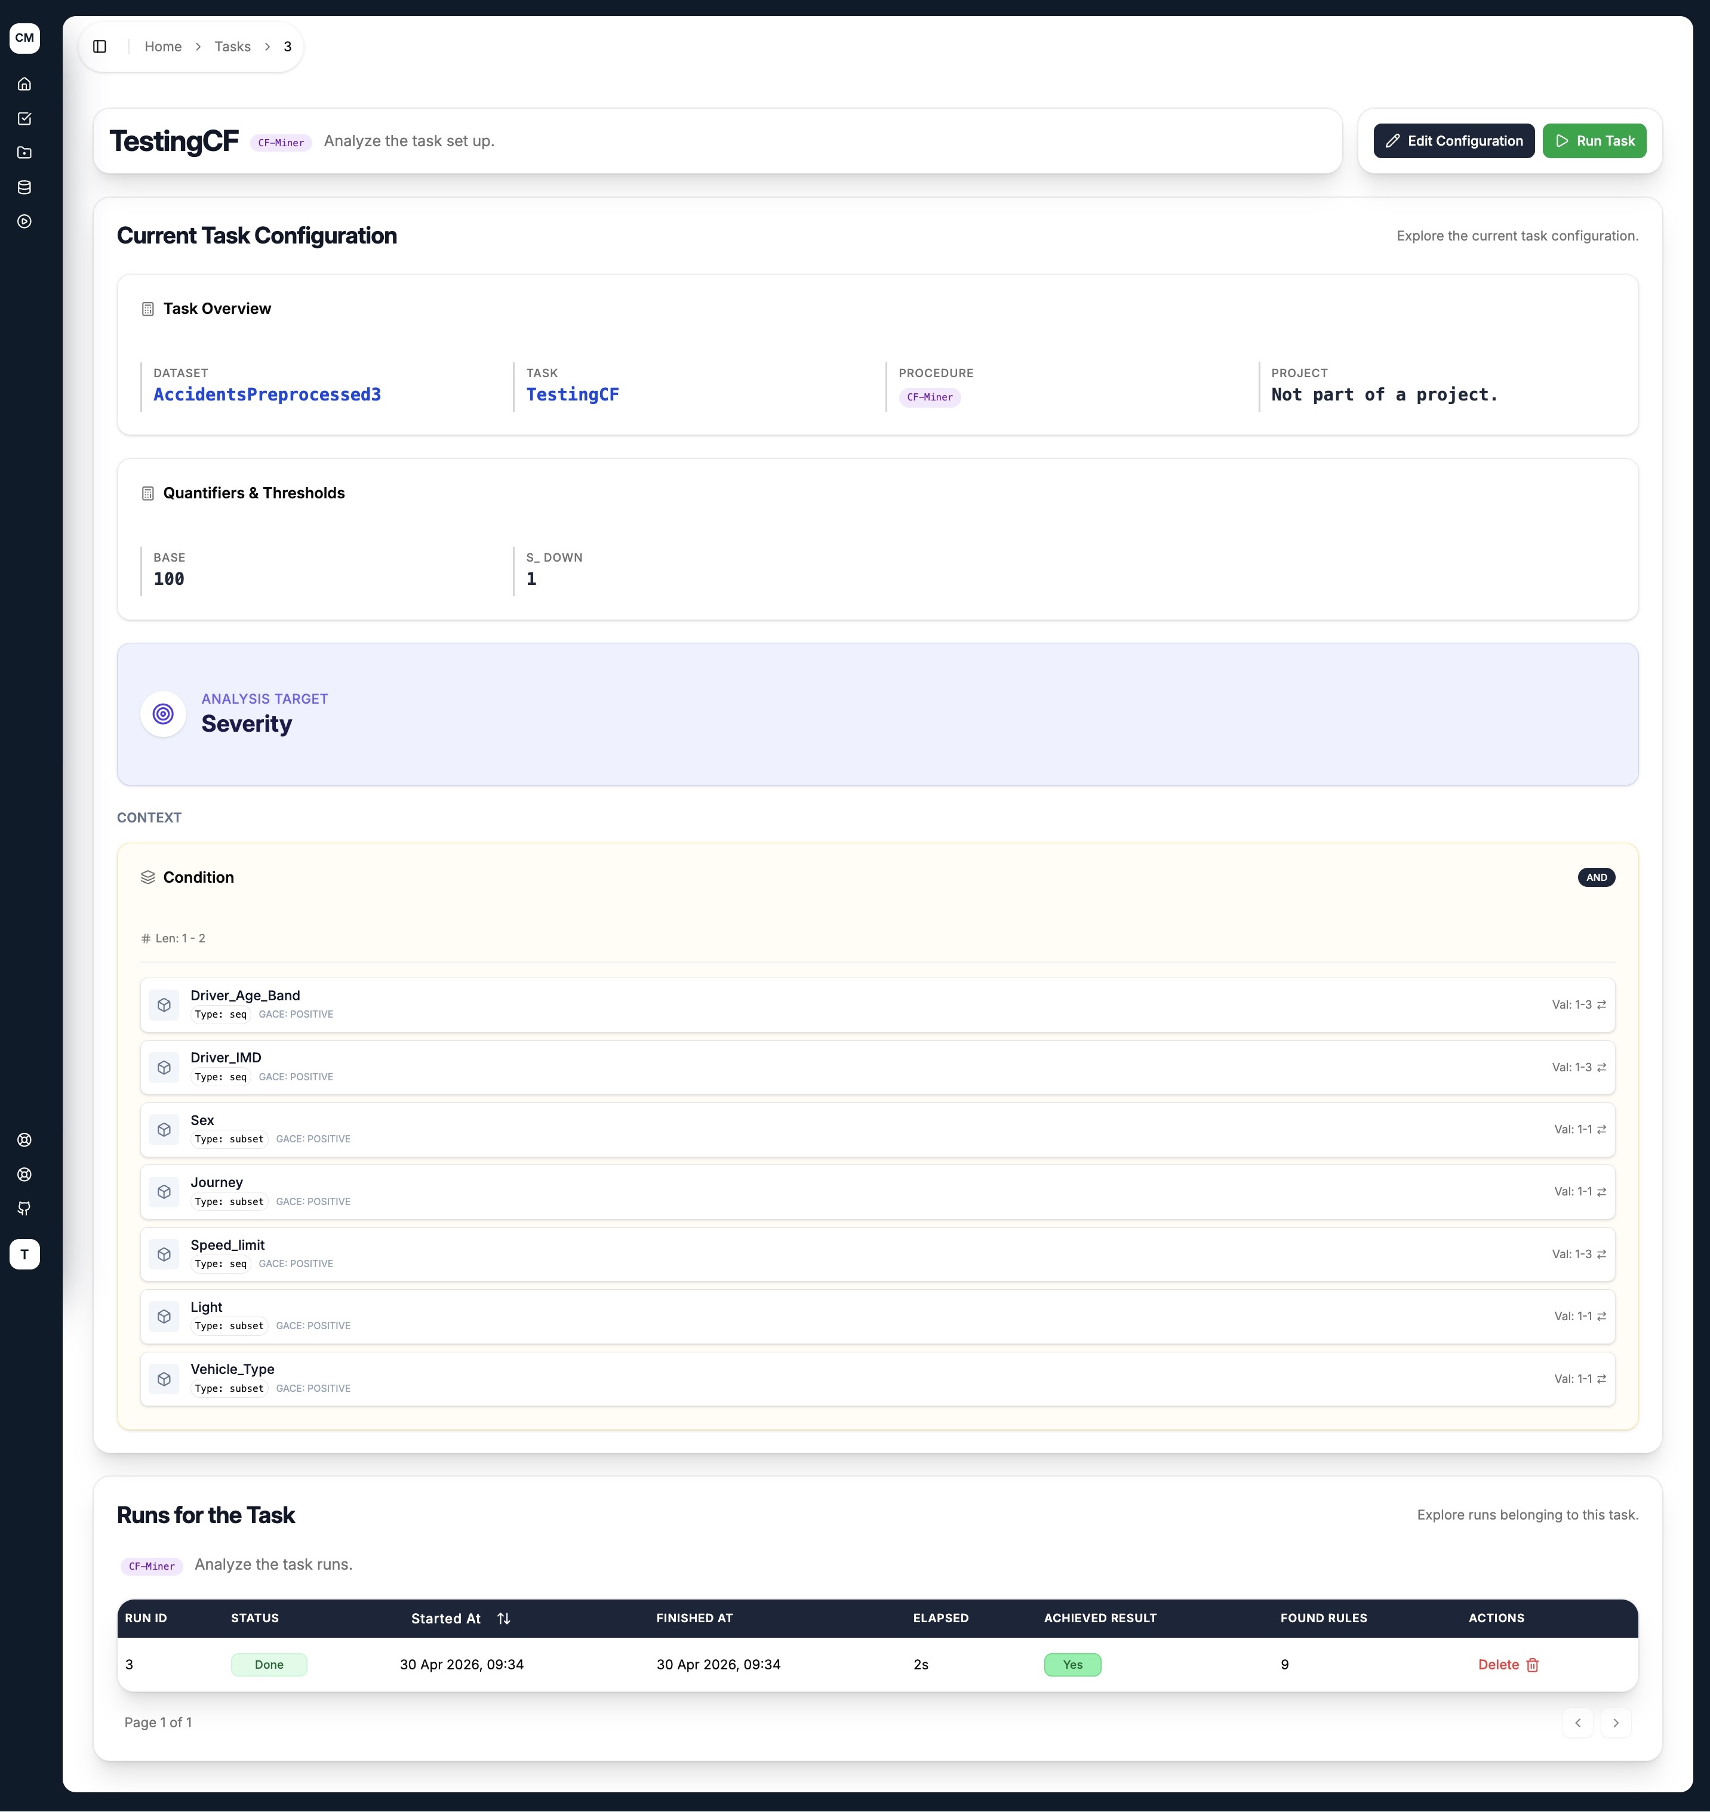Click the CM logo in the sidebar
Screen dimensions: 1710x1812
coord(24,38)
